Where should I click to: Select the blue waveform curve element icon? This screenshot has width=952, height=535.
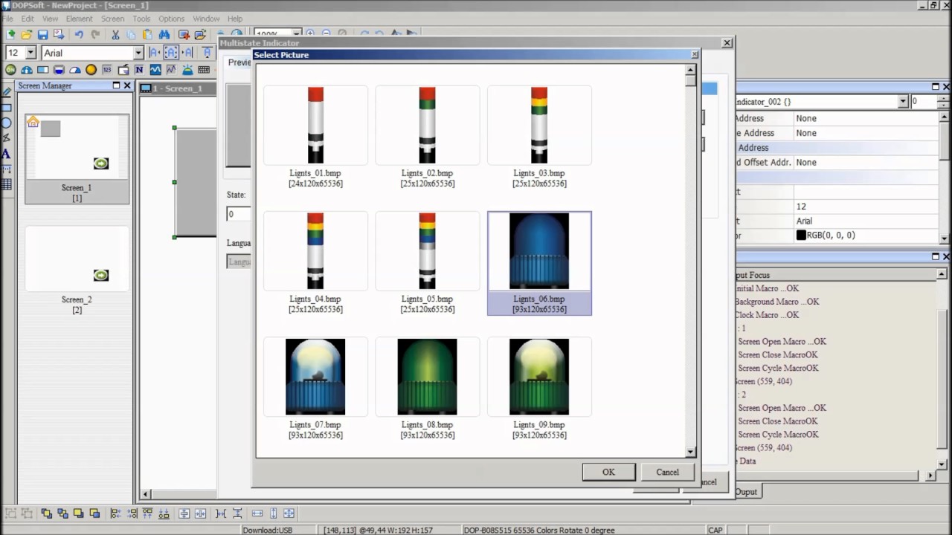click(155, 70)
